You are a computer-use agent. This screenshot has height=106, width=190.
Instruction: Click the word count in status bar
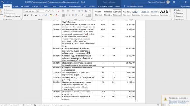(x=15, y=105)
